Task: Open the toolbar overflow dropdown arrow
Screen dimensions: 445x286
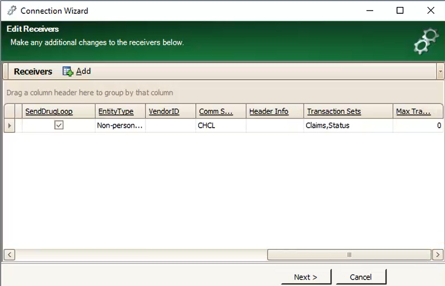Action: click(440, 72)
